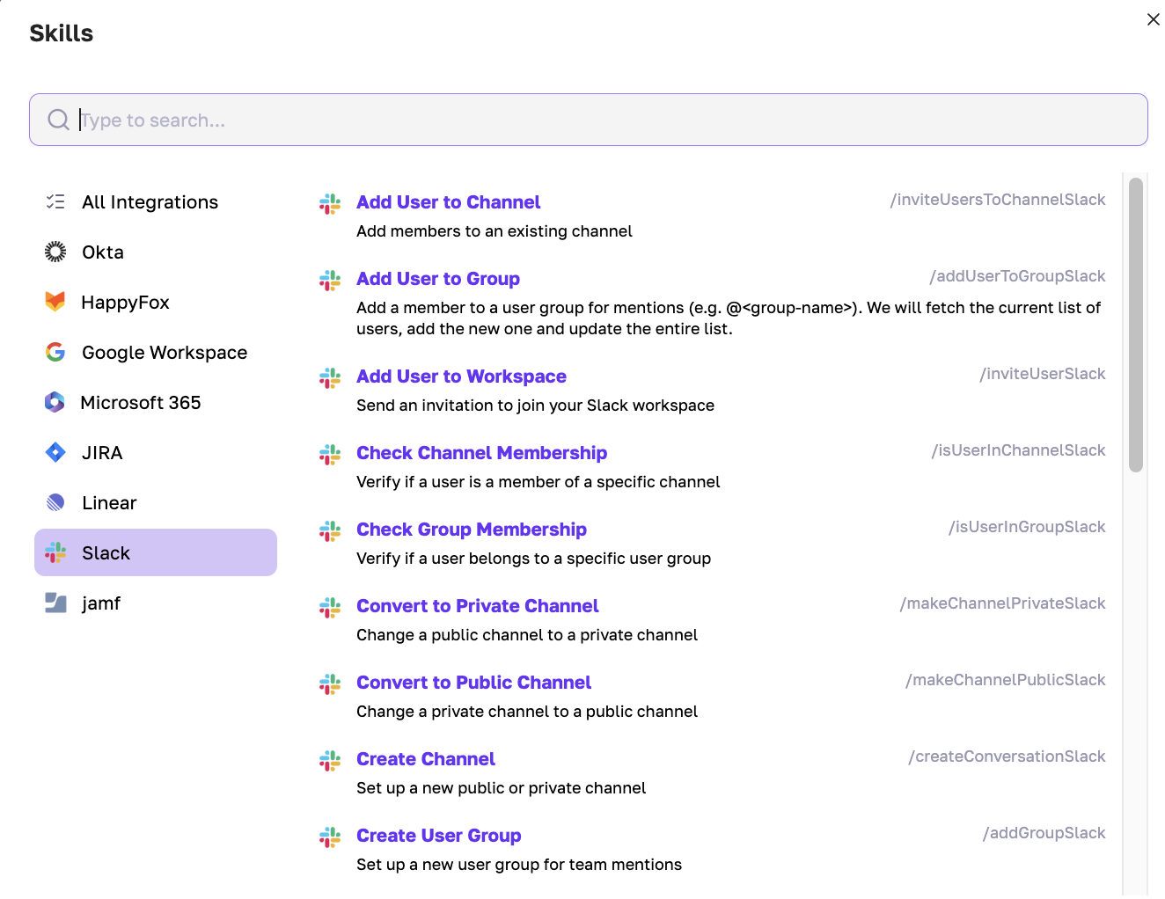1165x899 pixels.
Task: Select the Okta integration icon
Action: [55, 252]
